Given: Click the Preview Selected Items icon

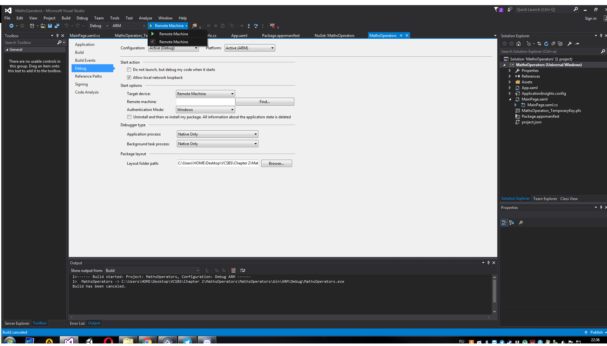Looking at the screenshot, I should tap(577, 44).
